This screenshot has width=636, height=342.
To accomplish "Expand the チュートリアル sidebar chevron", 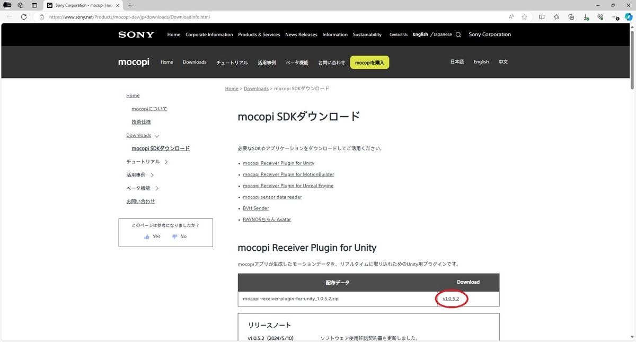I will (166, 162).
